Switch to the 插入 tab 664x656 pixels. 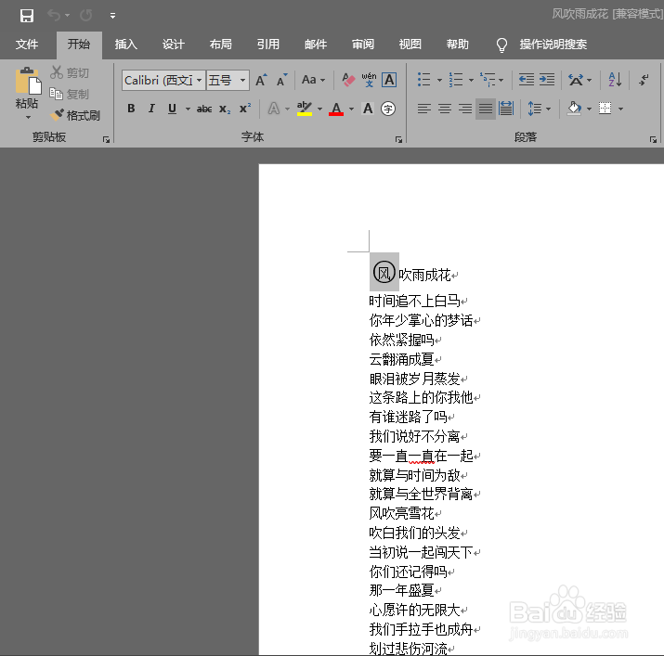pos(125,45)
